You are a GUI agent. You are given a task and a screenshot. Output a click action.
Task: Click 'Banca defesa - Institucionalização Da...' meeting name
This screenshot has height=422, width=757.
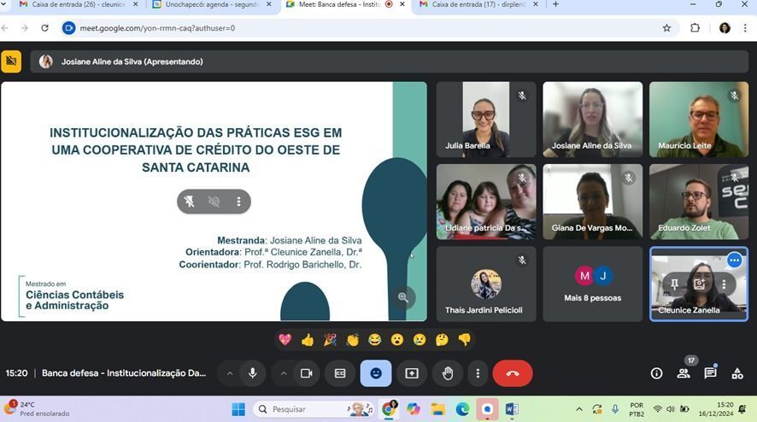tap(124, 373)
